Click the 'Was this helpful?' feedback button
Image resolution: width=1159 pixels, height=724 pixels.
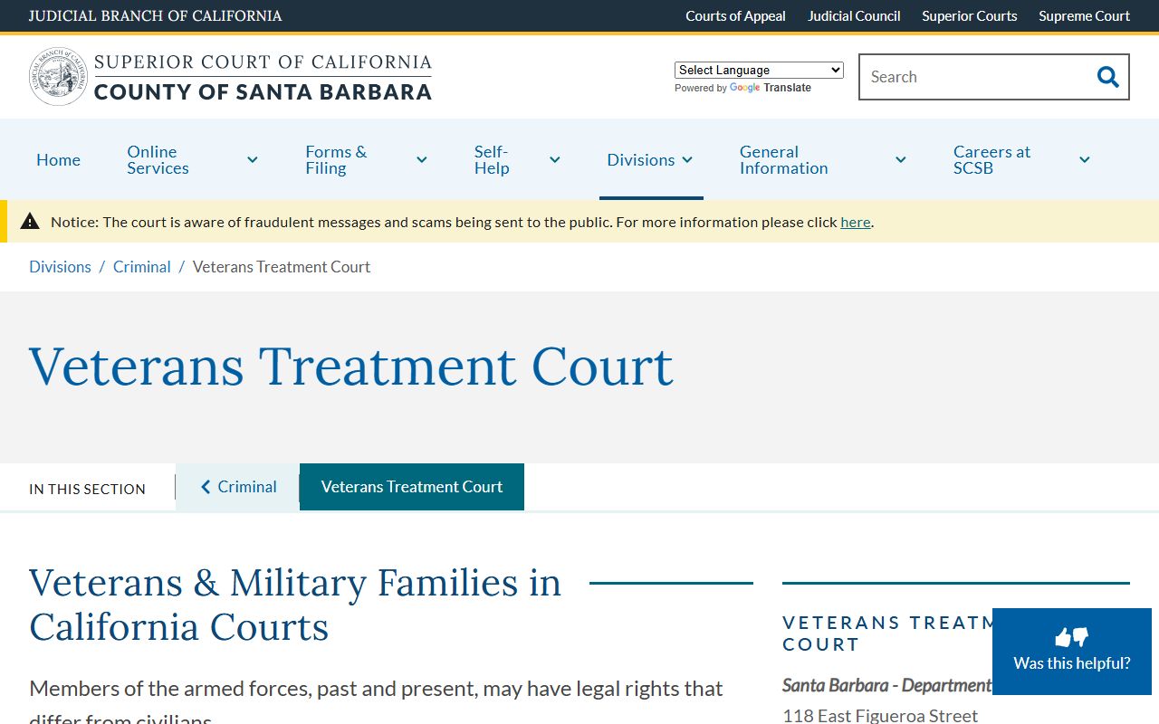1072,652
